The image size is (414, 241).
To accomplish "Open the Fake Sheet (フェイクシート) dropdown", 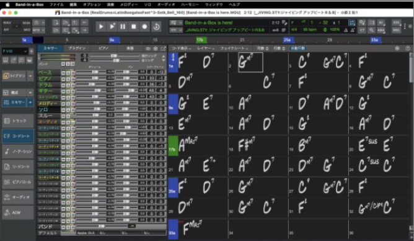I will coord(234,48).
